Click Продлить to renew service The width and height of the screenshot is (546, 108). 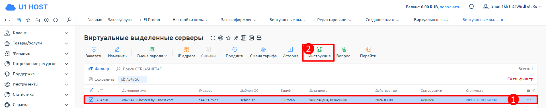click(235, 53)
